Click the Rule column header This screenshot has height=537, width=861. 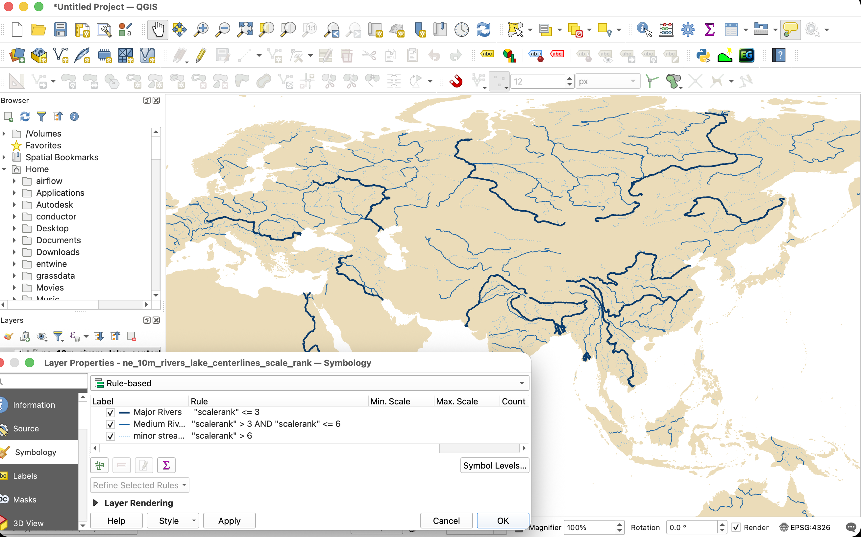pos(279,401)
